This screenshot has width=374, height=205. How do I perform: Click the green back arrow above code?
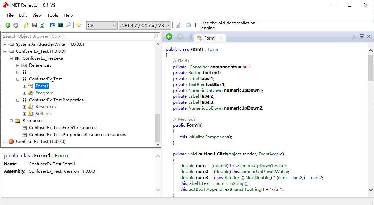coord(169,36)
